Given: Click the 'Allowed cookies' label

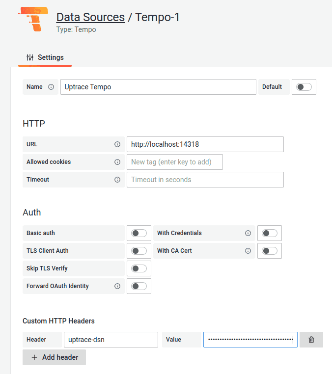Looking at the screenshot, I should point(49,162).
